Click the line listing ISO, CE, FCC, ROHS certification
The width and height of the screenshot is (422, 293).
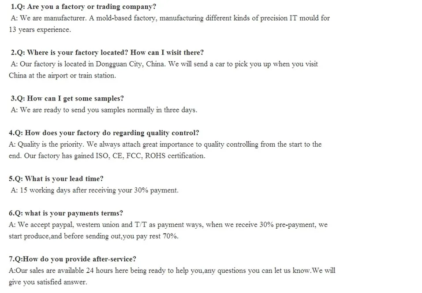click(x=107, y=156)
